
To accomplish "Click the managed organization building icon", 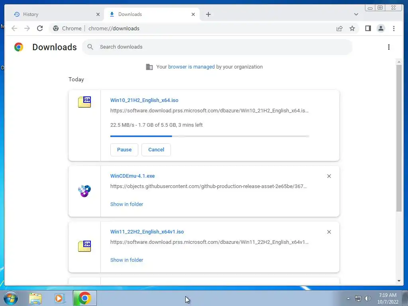I will point(149,67).
